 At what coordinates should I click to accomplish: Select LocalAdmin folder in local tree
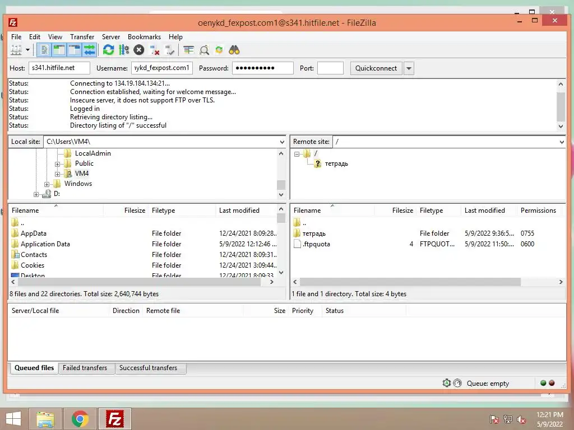coord(92,153)
